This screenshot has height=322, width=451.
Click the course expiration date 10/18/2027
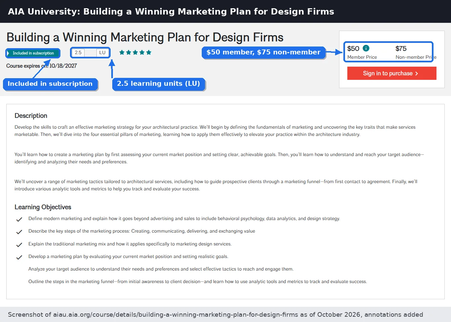coord(63,66)
